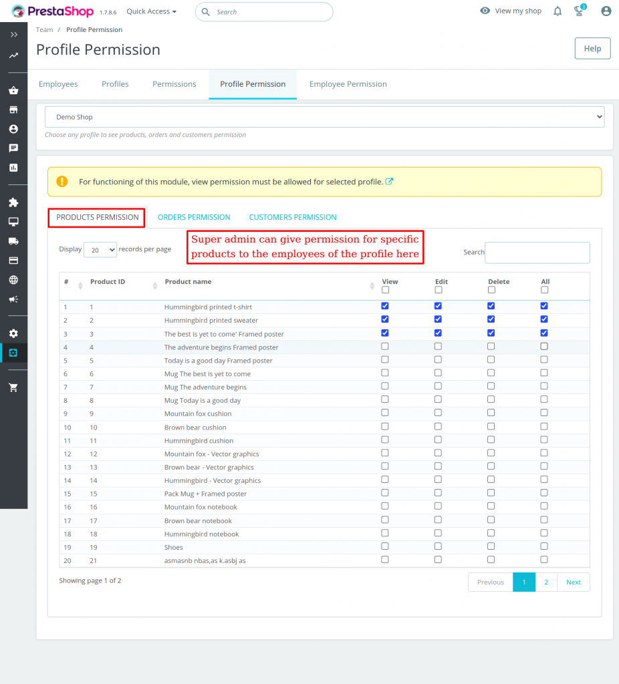This screenshot has width=619, height=684.
Task: Open the Demo Shop selection dropdown
Action: click(324, 116)
